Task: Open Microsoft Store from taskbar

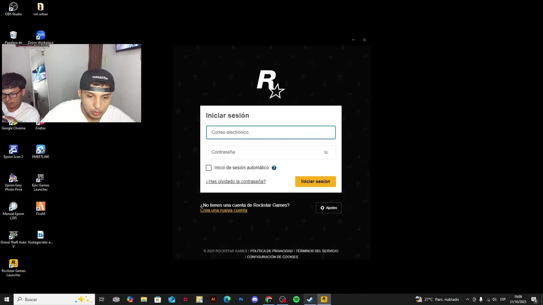Action: [x=158, y=299]
